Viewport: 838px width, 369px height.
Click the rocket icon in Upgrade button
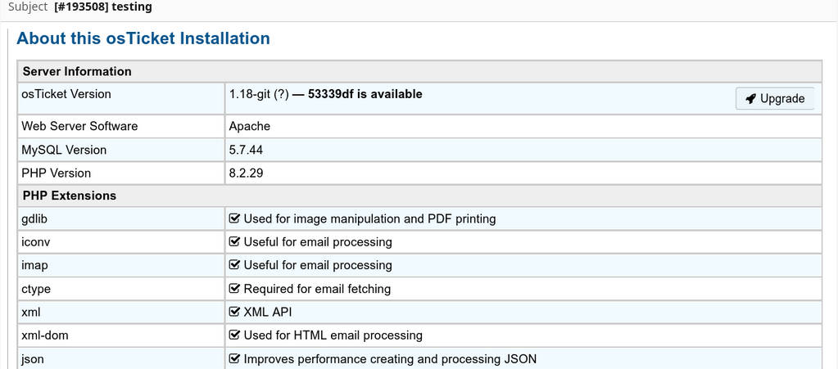tap(751, 99)
